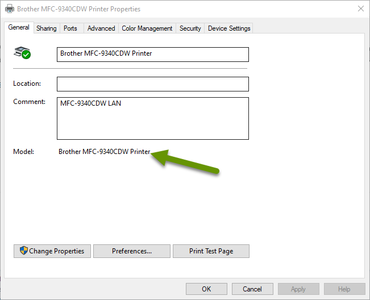This screenshot has height=300, width=370.
Task: Click the empty Location field
Action: (153, 84)
